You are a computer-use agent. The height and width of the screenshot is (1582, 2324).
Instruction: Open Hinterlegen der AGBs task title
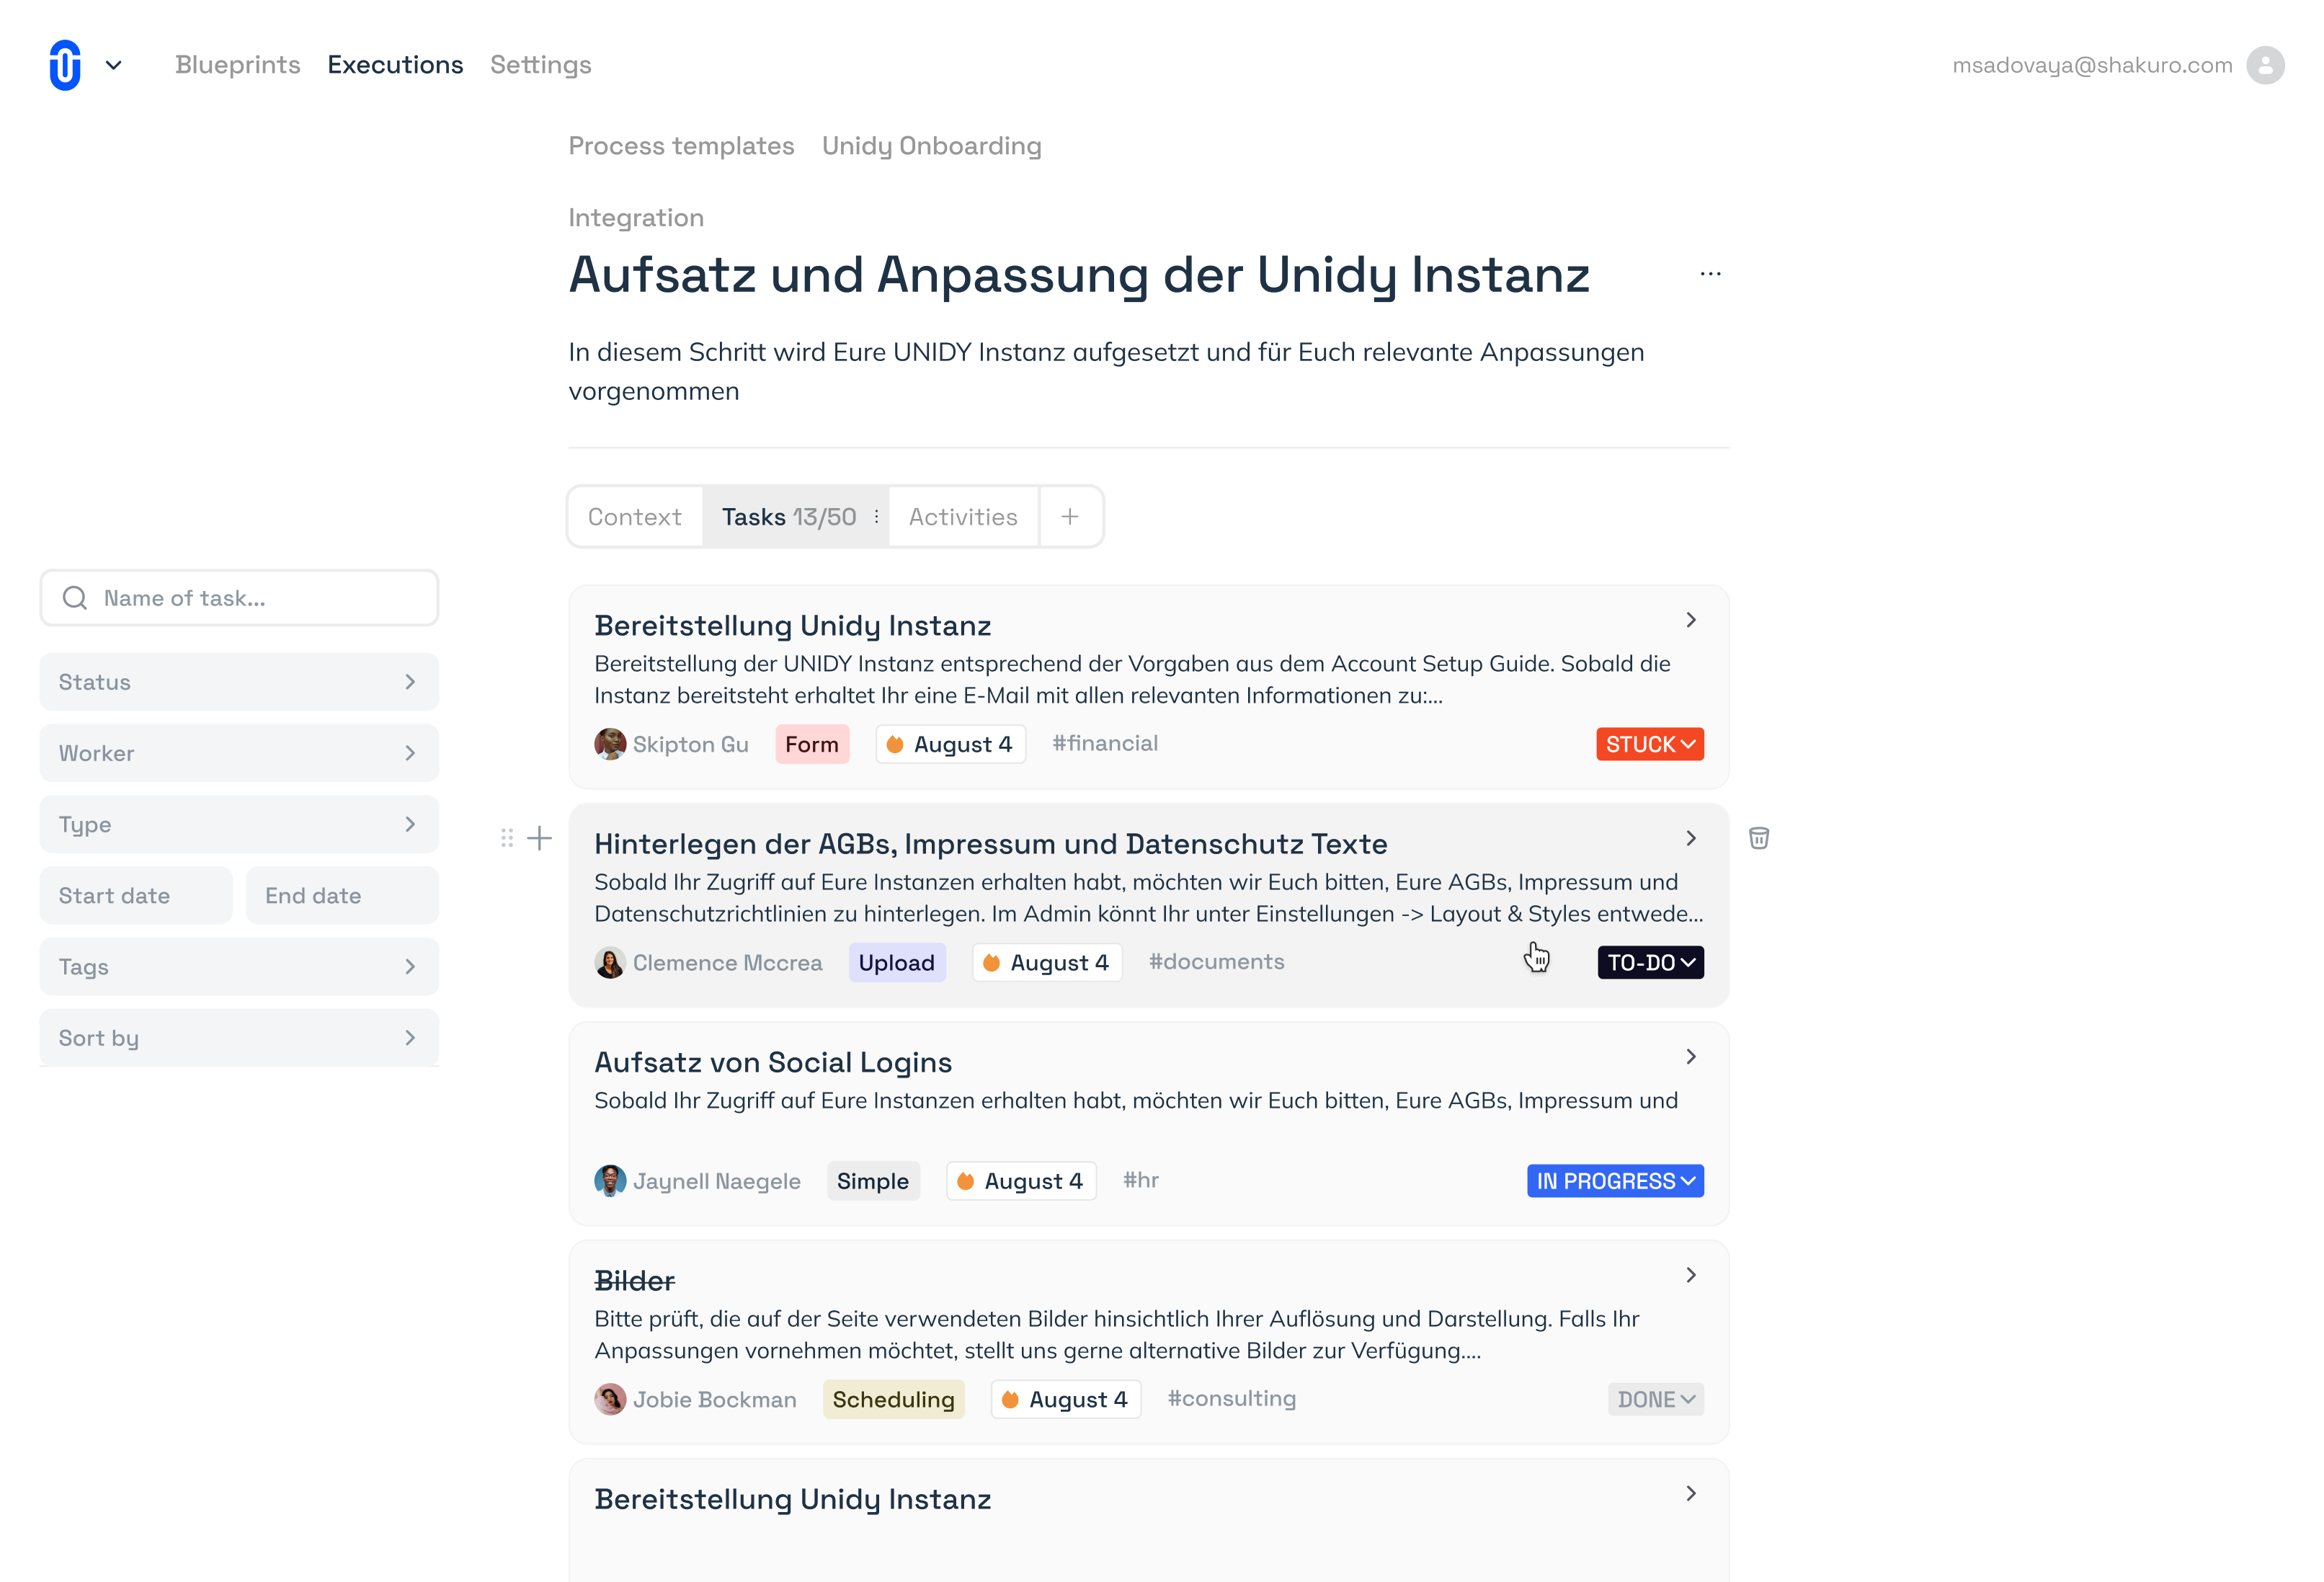pos(991,844)
